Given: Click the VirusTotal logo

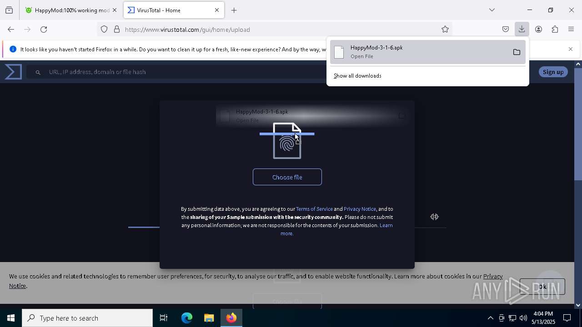Looking at the screenshot, I should coord(13,72).
